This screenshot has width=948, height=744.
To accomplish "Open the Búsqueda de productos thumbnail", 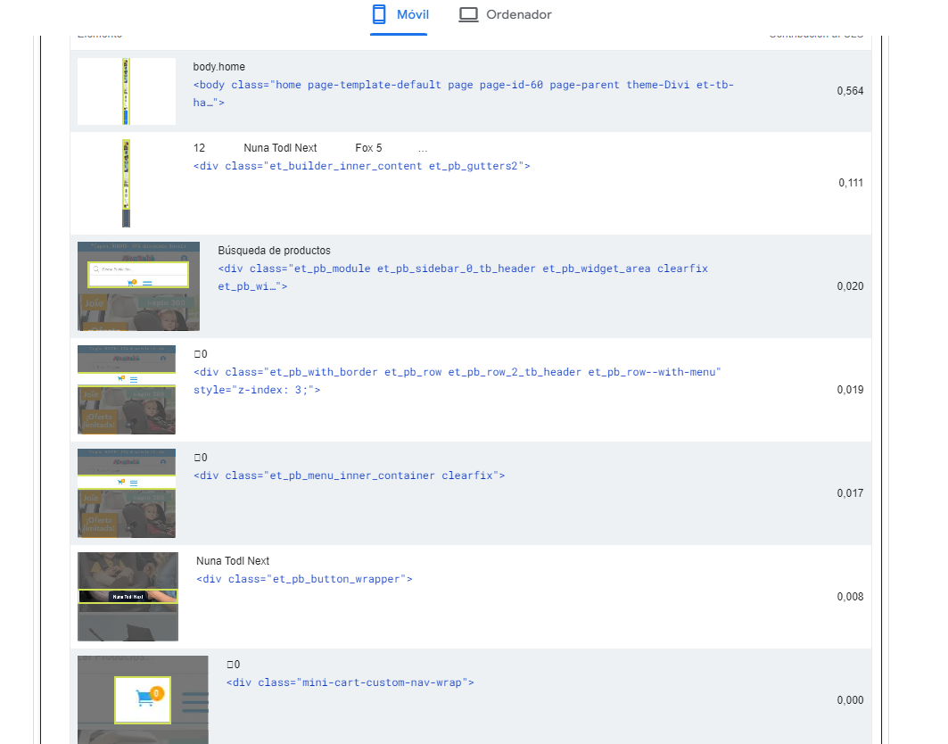I will coord(138,286).
